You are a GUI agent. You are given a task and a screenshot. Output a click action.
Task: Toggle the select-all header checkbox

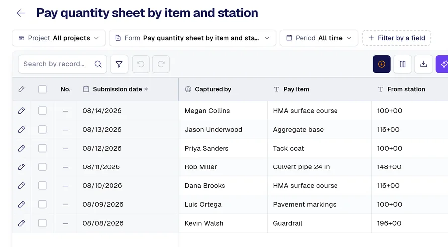click(x=42, y=89)
